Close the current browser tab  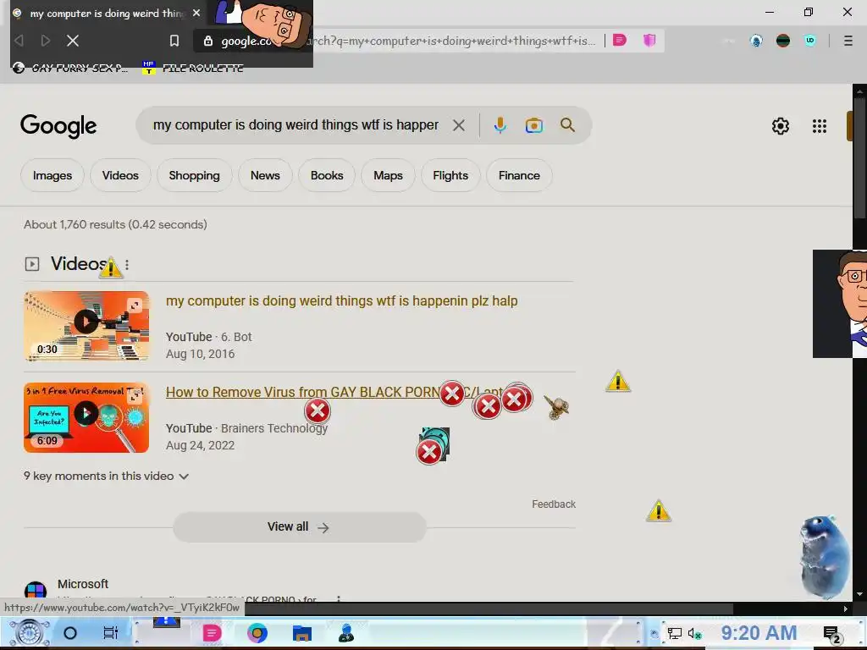(x=196, y=13)
